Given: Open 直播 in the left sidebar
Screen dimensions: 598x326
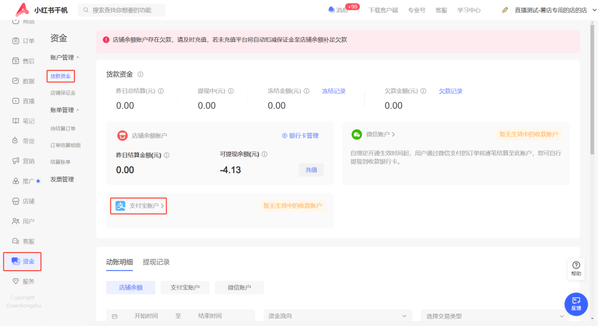Looking at the screenshot, I should point(23,101).
